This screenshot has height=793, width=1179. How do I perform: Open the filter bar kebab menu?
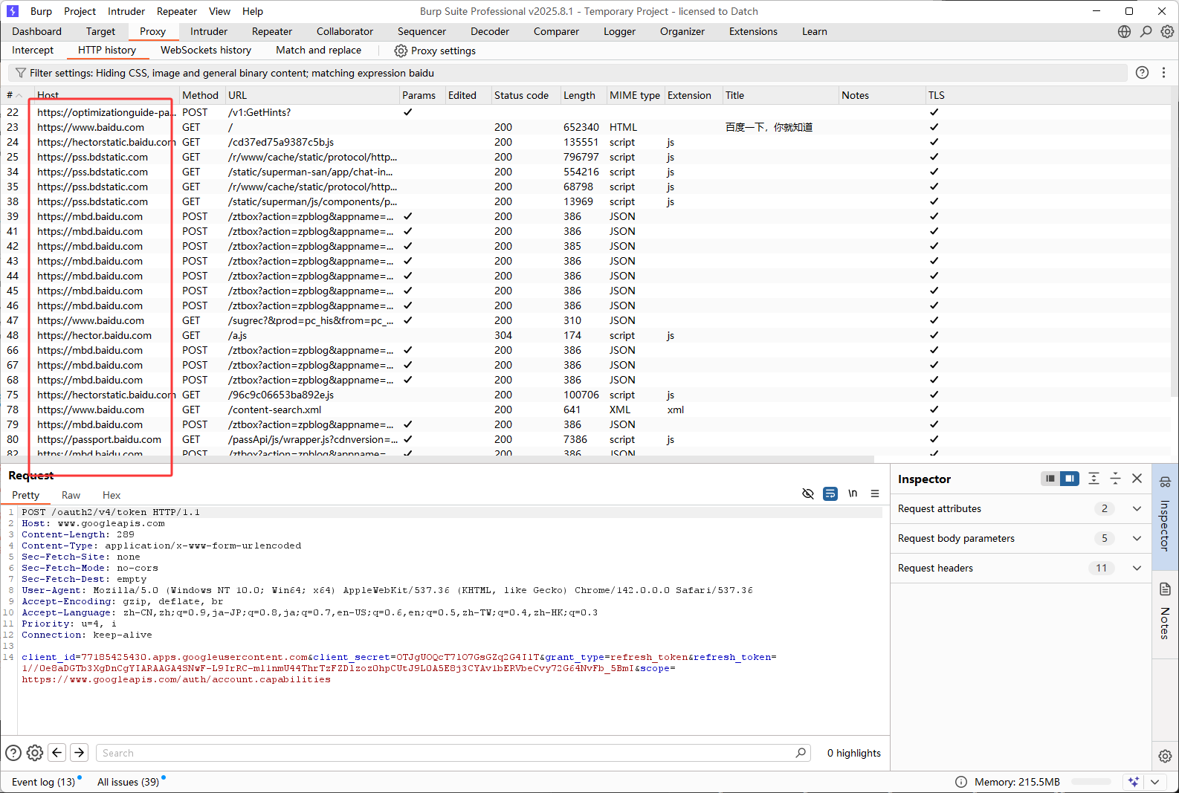click(x=1164, y=72)
